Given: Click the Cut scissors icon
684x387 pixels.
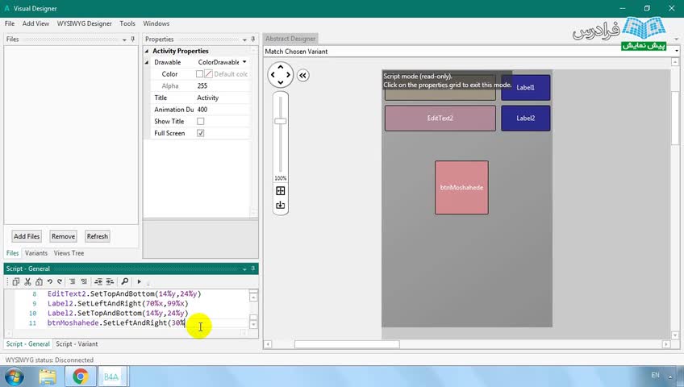Looking at the screenshot, I should pyautogui.click(x=27, y=281).
